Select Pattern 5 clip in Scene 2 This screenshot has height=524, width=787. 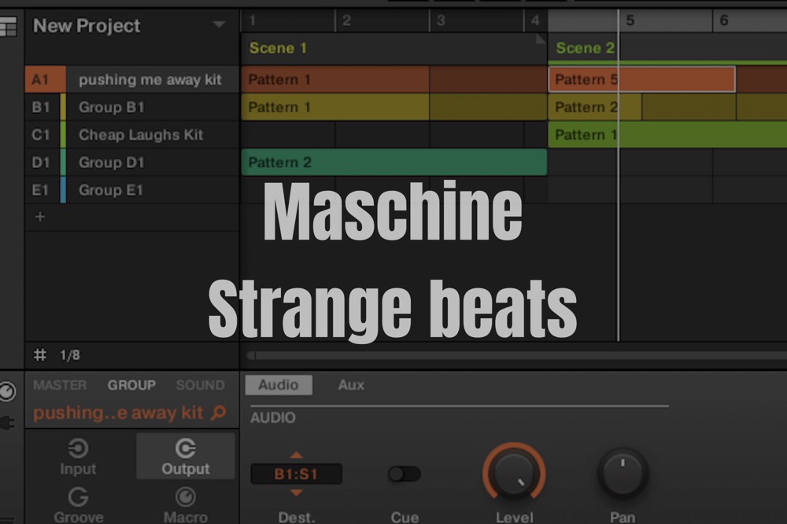click(642, 79)
